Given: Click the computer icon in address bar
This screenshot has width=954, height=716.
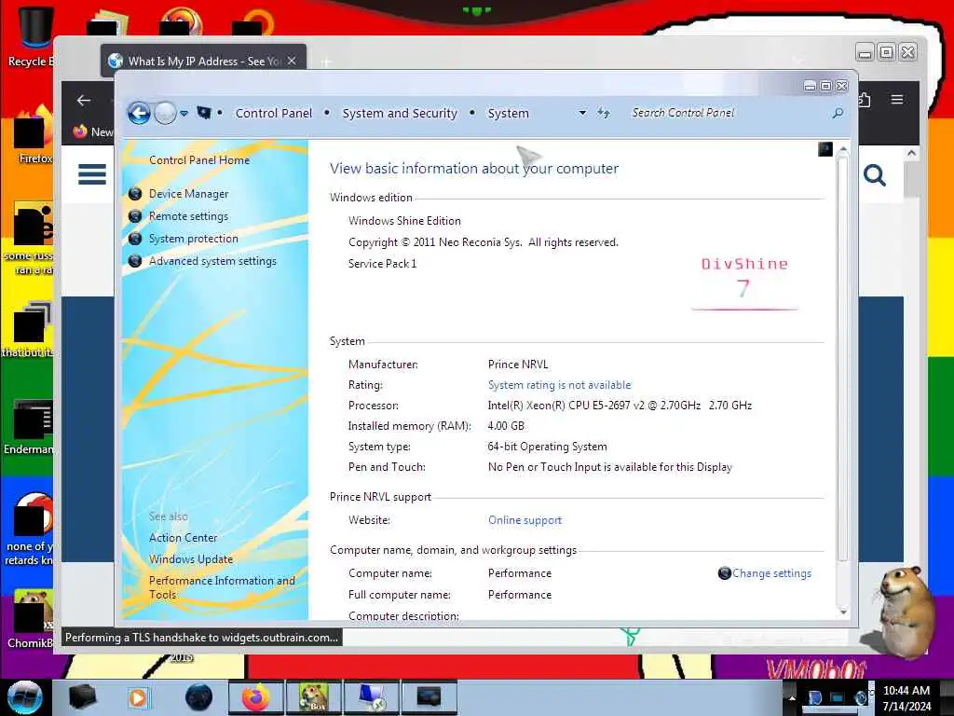Looking at the screenshot, I should point(204,113).
